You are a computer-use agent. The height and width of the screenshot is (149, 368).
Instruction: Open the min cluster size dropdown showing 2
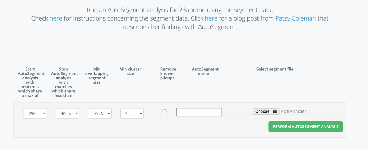pos(132,114)
